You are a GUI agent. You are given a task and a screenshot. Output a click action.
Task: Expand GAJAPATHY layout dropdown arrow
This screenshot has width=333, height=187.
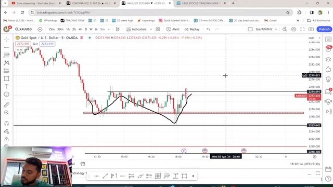click(276, 29)
